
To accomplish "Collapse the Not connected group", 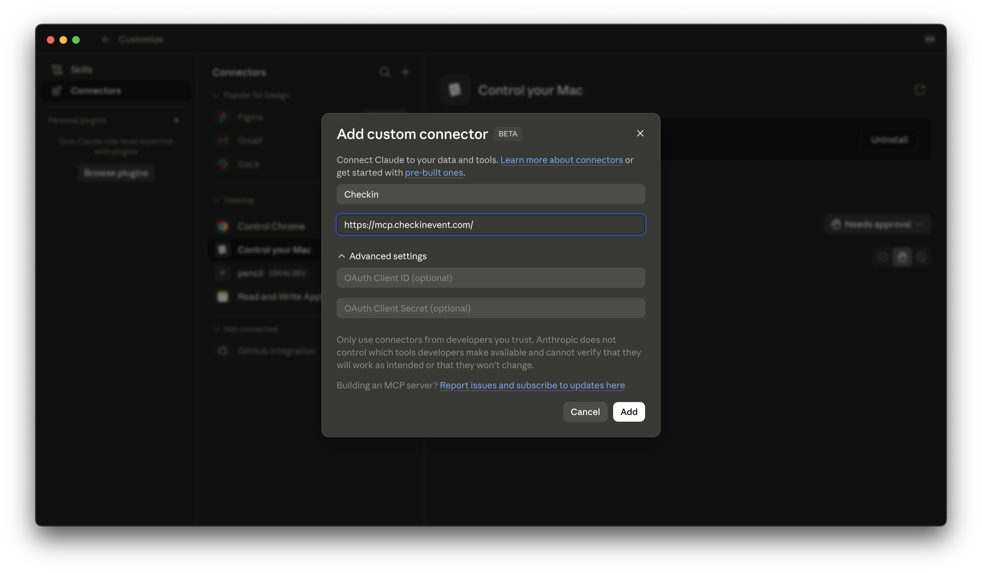I will 245,329.
